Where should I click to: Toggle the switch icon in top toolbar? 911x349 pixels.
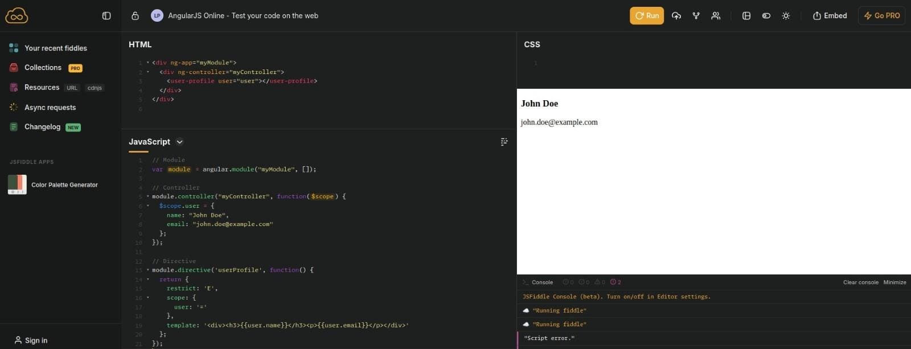766,16
